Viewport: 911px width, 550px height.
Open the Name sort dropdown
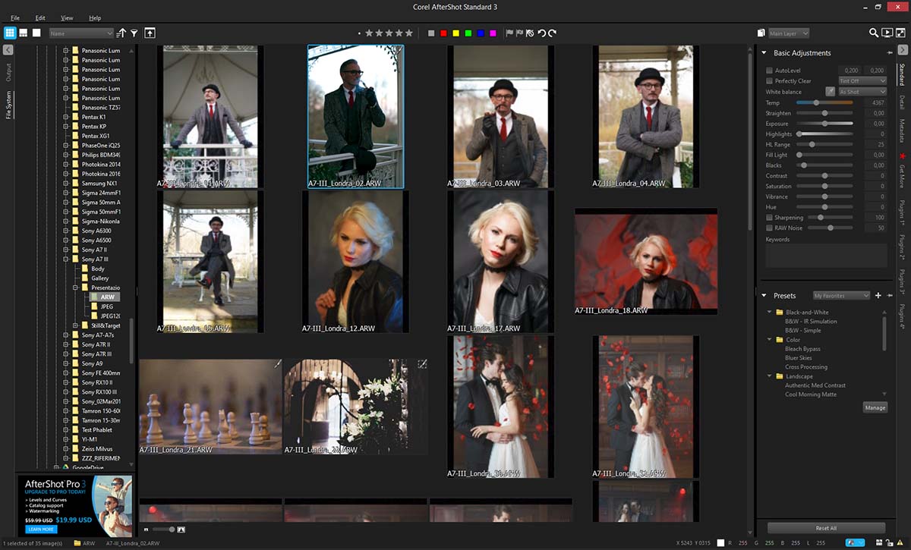[81, 33]
